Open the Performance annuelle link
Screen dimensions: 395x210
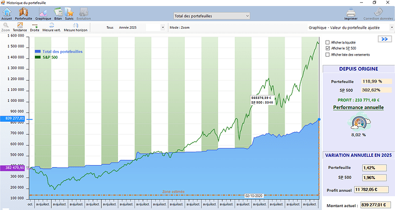[x=358, y=108]
